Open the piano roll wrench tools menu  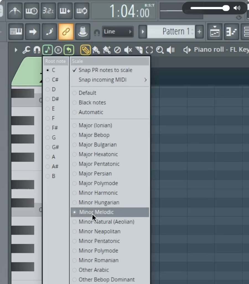coord(26,50)
